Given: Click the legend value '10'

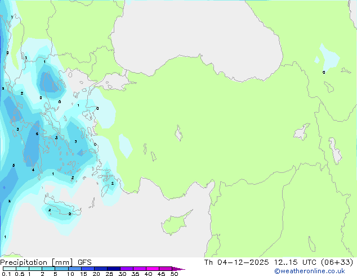Looking at the screenshot, I should pyautogui.click(x=70, y=274).
